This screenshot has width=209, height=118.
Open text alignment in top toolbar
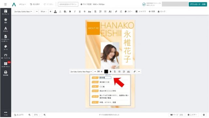point(95,11)
